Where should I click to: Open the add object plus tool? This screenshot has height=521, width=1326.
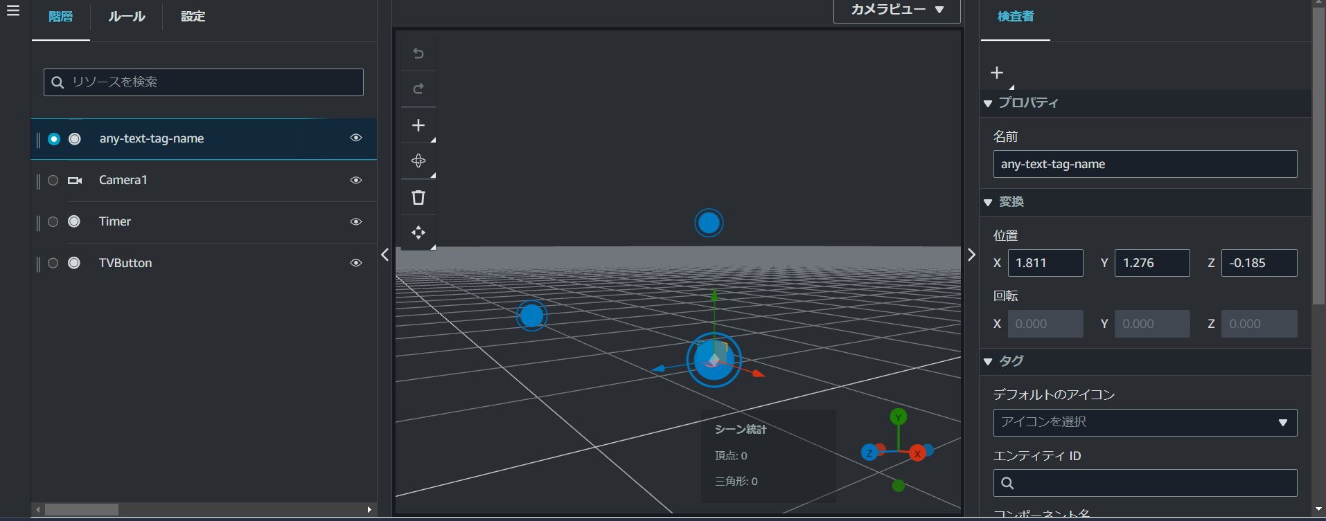coord(418,125)
